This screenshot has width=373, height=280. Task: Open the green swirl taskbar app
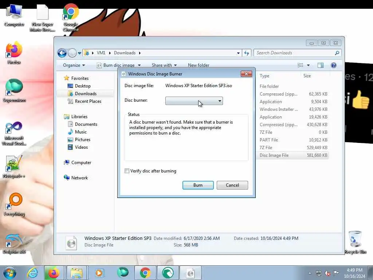coord(168,273)
